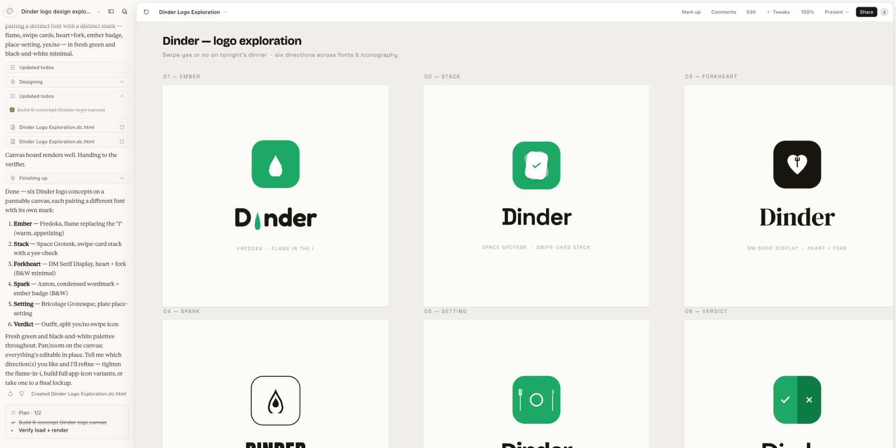Click the thumbs up feedback icon

pos(10,394)
